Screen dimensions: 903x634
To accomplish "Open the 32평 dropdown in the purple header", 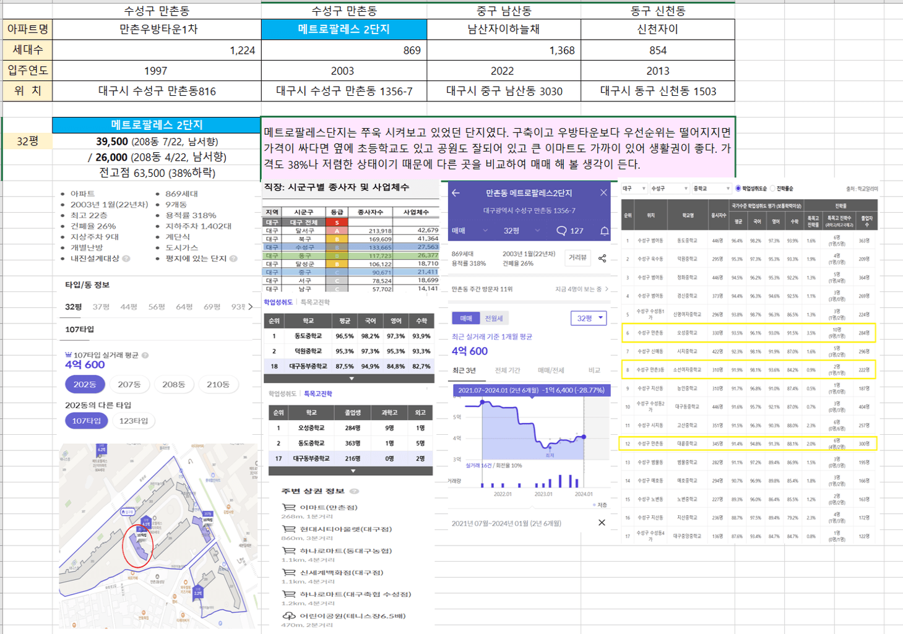I will (x=522, y=231).
